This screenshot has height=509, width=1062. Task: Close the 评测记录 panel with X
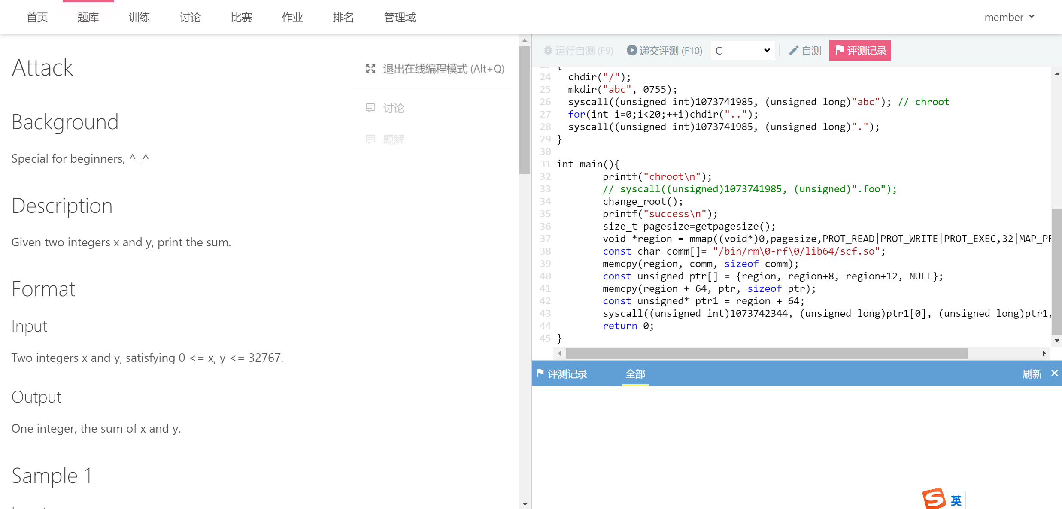[1054, 373]
